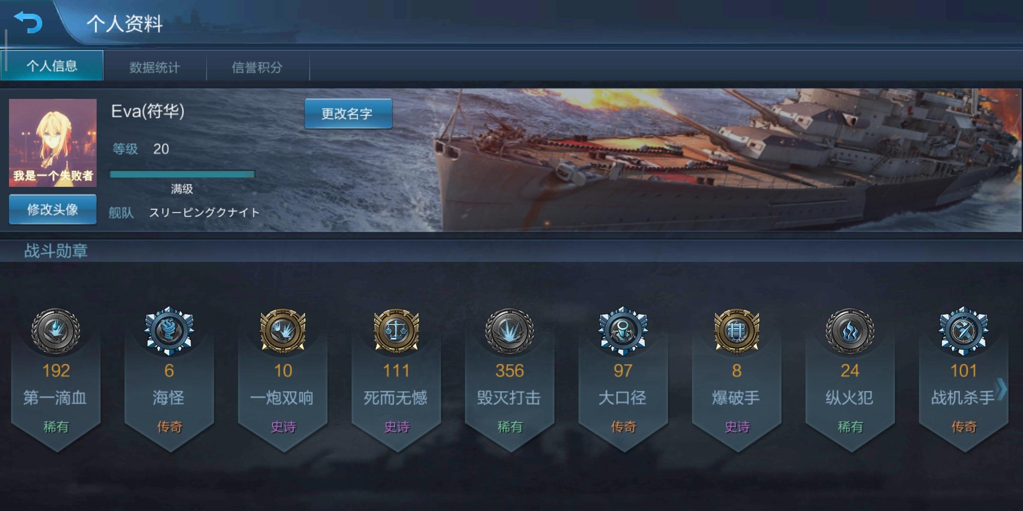The image size is (1023, 511).
Task: Switch to the 个人信息 tab
Action: pyautogui.click(x=52, y=66)
